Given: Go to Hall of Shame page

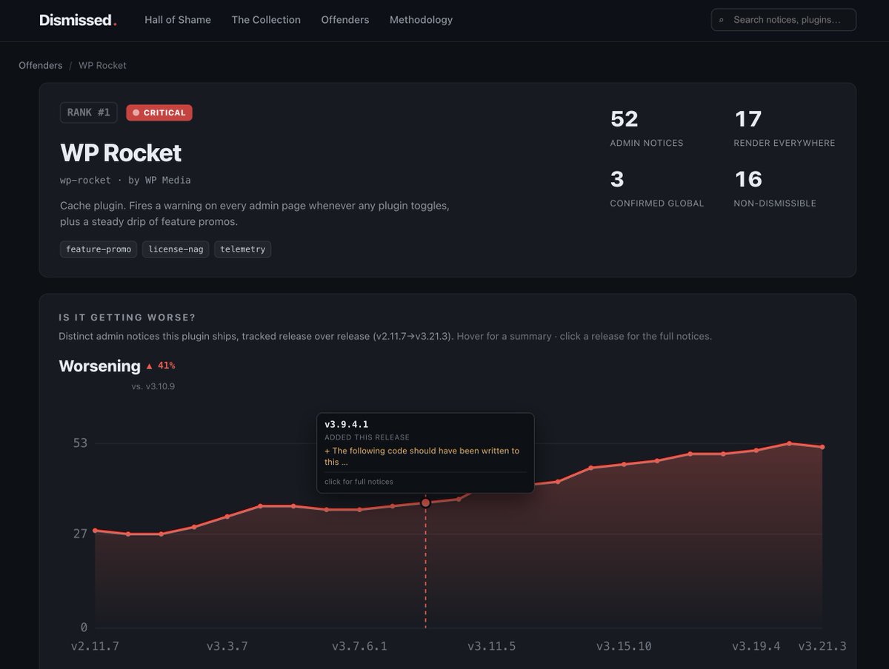Looking at the screenshot, I should click(178, 20).
